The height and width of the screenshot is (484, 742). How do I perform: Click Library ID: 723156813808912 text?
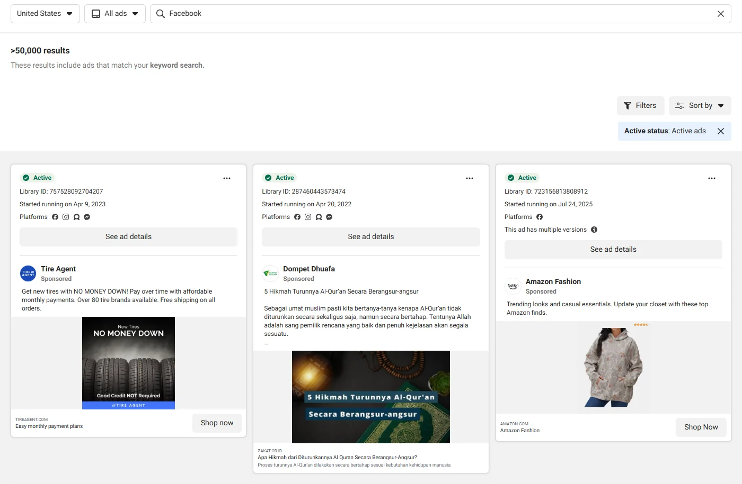(x=546, y=191)
